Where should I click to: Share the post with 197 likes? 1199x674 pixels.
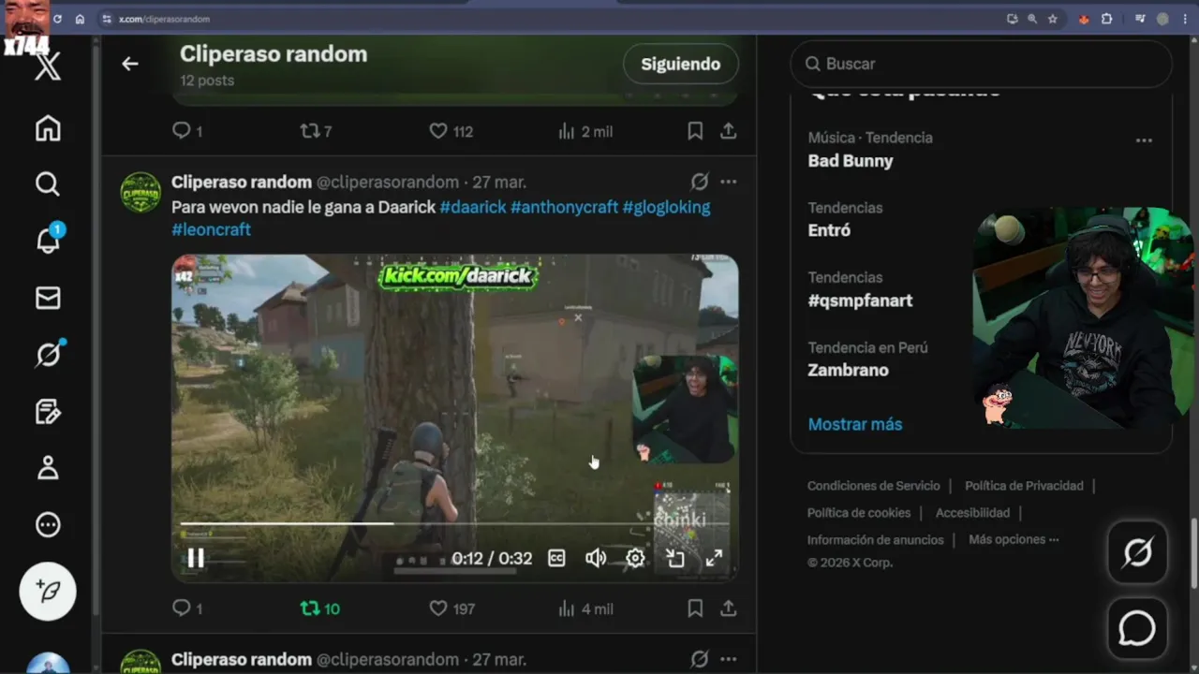point(728,608)
